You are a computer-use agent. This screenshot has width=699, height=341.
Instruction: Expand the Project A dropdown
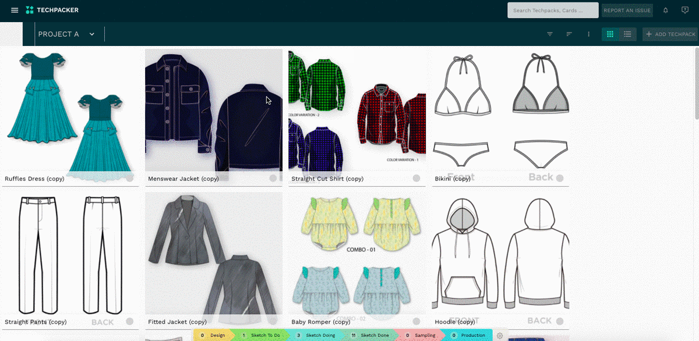click(x=91, y=34)
